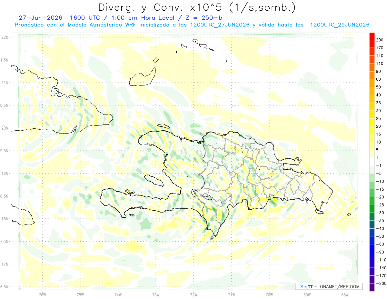Click the colorbar's positive '40' value

tap(379, 95)
